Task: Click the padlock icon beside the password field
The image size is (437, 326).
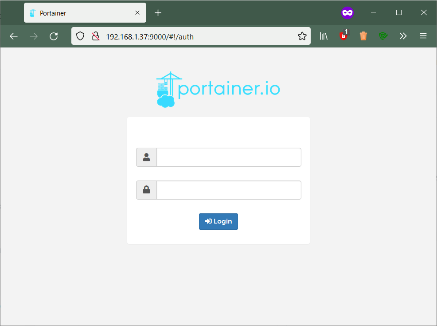Action: [x=146, y=190]
